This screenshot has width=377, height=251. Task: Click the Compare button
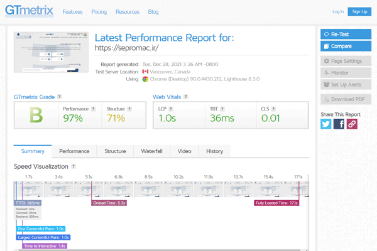[x=345, y=46]
